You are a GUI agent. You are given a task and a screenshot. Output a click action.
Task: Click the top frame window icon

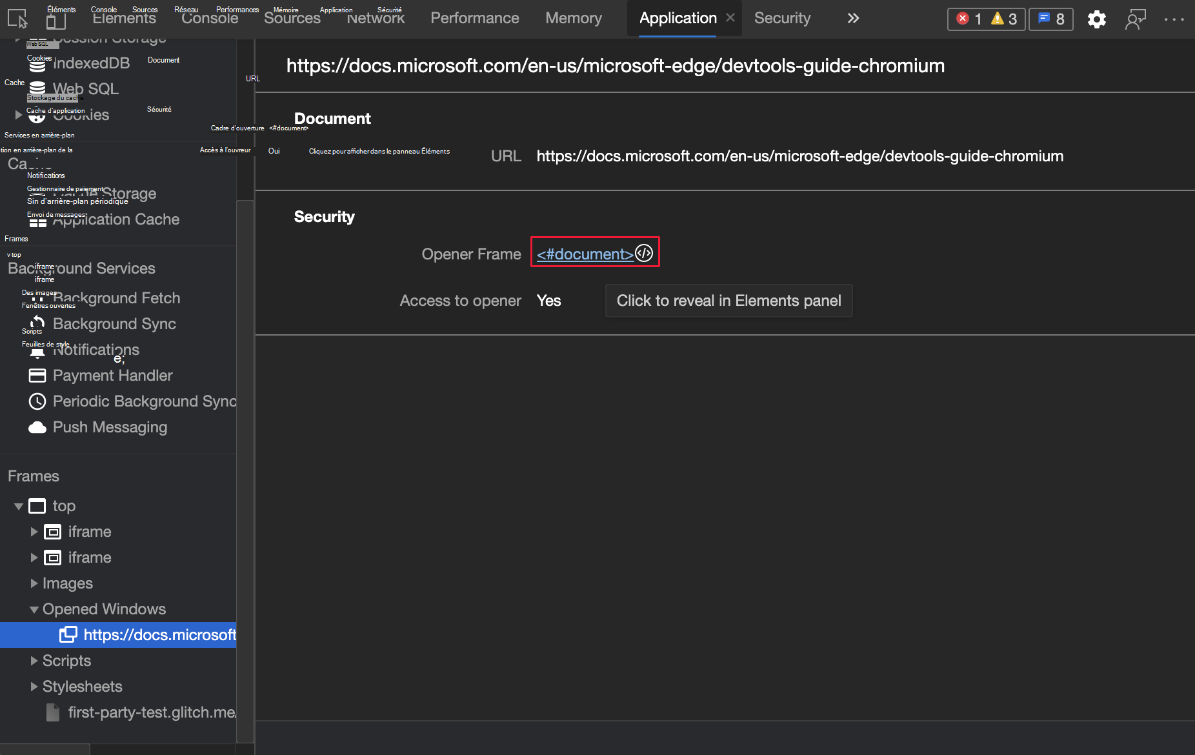(37, 506)
